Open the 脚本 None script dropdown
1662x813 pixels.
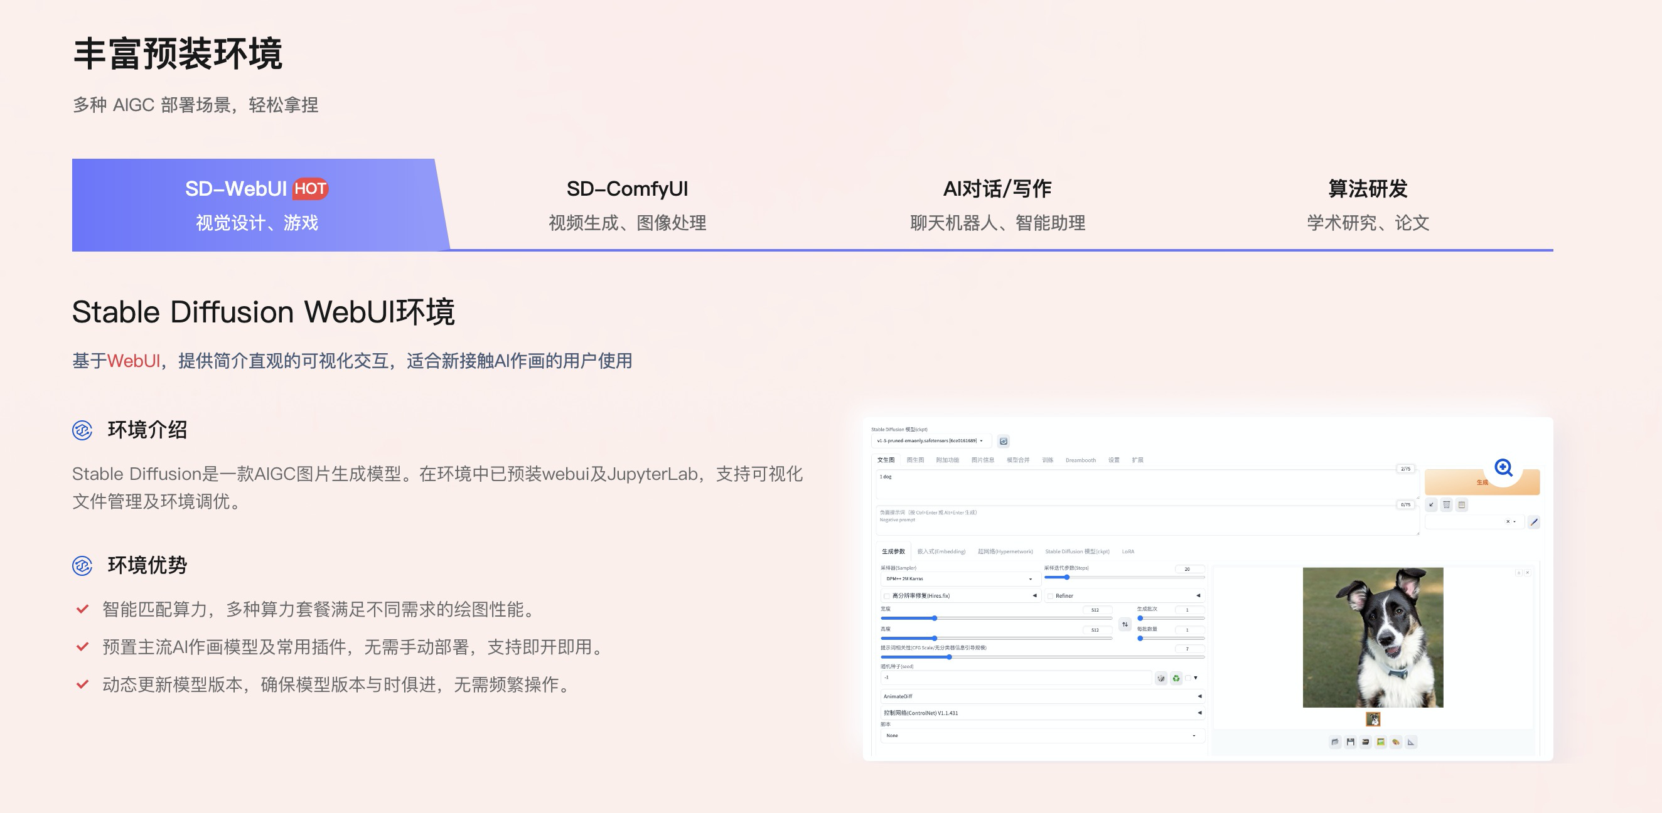point(1043,736)
